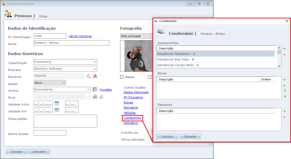Viewport: 291px width, 159px height.
Task: Click the add icon beside Depósitos list
Action: (x=285, y=111)
